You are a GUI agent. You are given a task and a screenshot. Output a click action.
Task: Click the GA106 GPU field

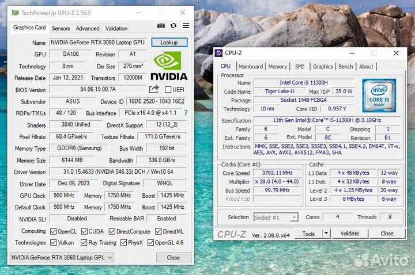(70, 54)
